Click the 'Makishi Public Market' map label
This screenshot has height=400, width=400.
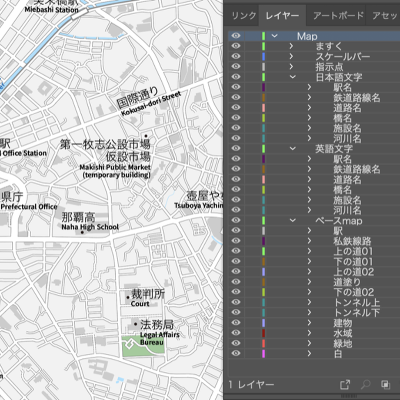pos(115,167)
